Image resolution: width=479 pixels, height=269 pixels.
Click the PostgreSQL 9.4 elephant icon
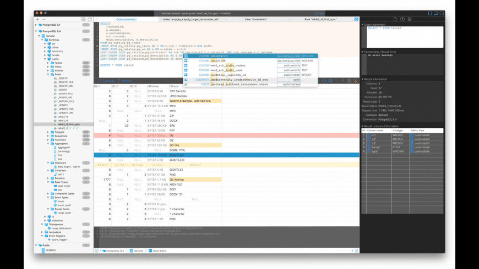(40, 31)
